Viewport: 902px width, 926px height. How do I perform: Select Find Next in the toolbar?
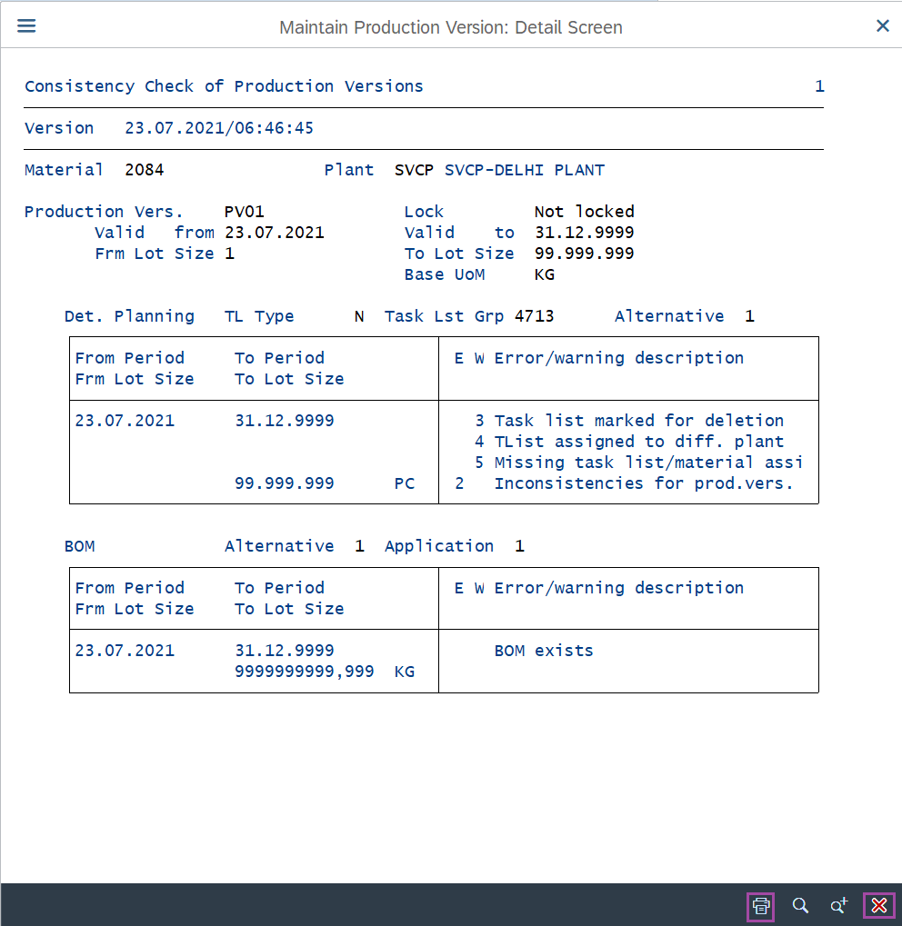pos(838,906)
